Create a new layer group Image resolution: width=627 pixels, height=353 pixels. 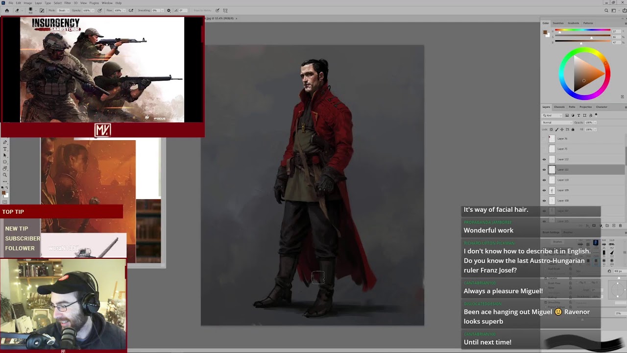tap(607, 226)
